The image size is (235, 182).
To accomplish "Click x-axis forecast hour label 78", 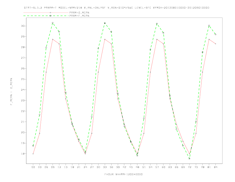I will (x=202, y=167).
